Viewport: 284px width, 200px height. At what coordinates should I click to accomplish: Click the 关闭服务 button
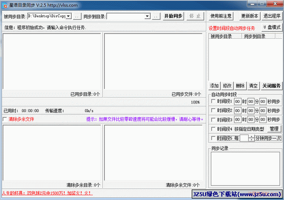(271, 86)
